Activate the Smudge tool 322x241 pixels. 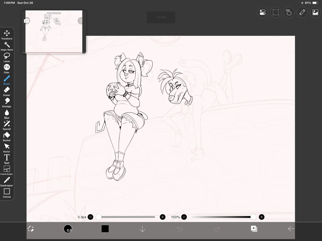(x=7, y=103)
